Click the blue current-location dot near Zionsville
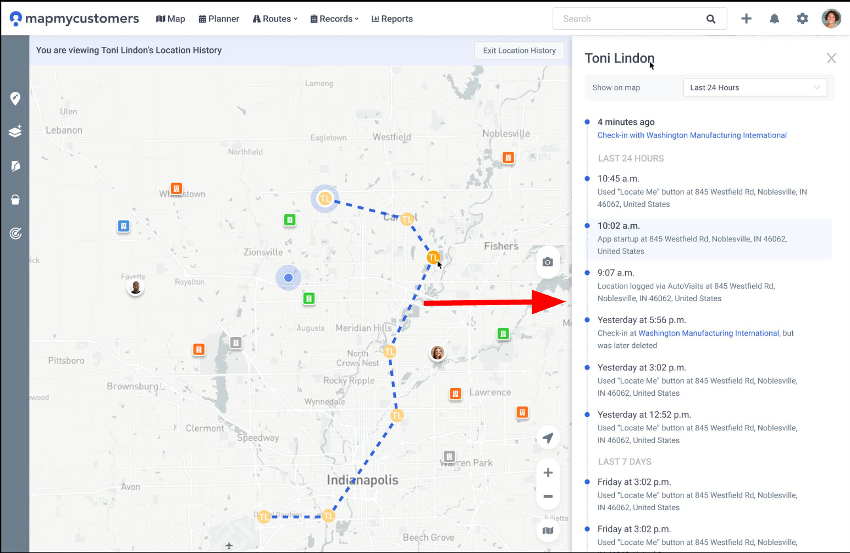Viewport: 850px width, 553px height. tap(288, 278)
